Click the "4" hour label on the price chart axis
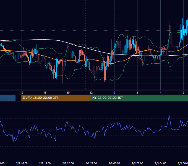The width and height of the screenshot is (188, 166). point(160,93)
